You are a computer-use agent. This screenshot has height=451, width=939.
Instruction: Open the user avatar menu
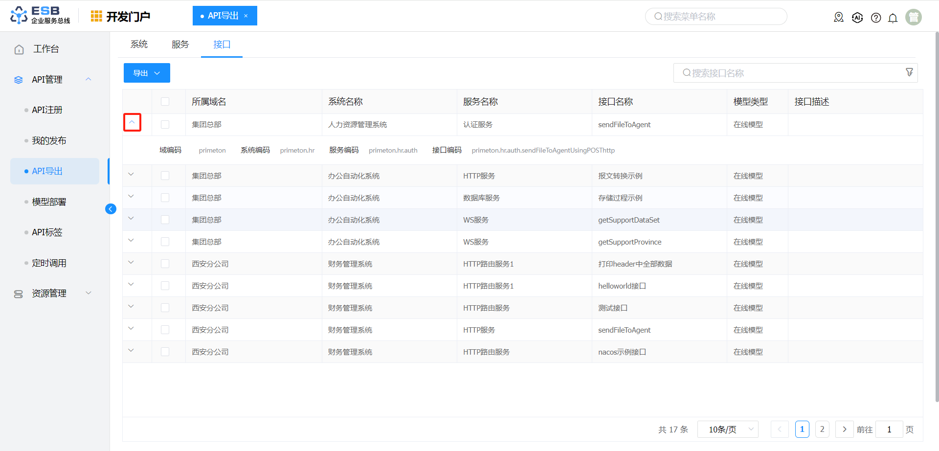[913, 17]
